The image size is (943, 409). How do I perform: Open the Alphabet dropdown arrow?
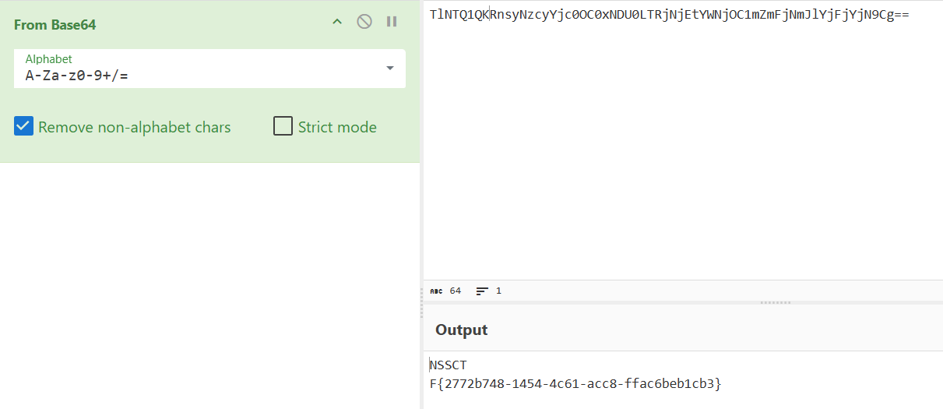390,69
